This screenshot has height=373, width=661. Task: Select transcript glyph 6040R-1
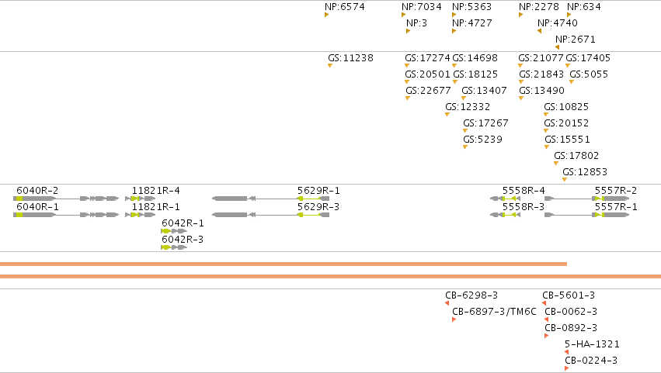pyautogui.click(x=66, y=215)
